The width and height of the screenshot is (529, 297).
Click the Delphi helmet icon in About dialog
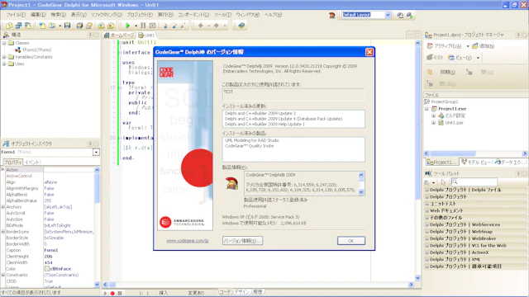[x=231, y=183]
